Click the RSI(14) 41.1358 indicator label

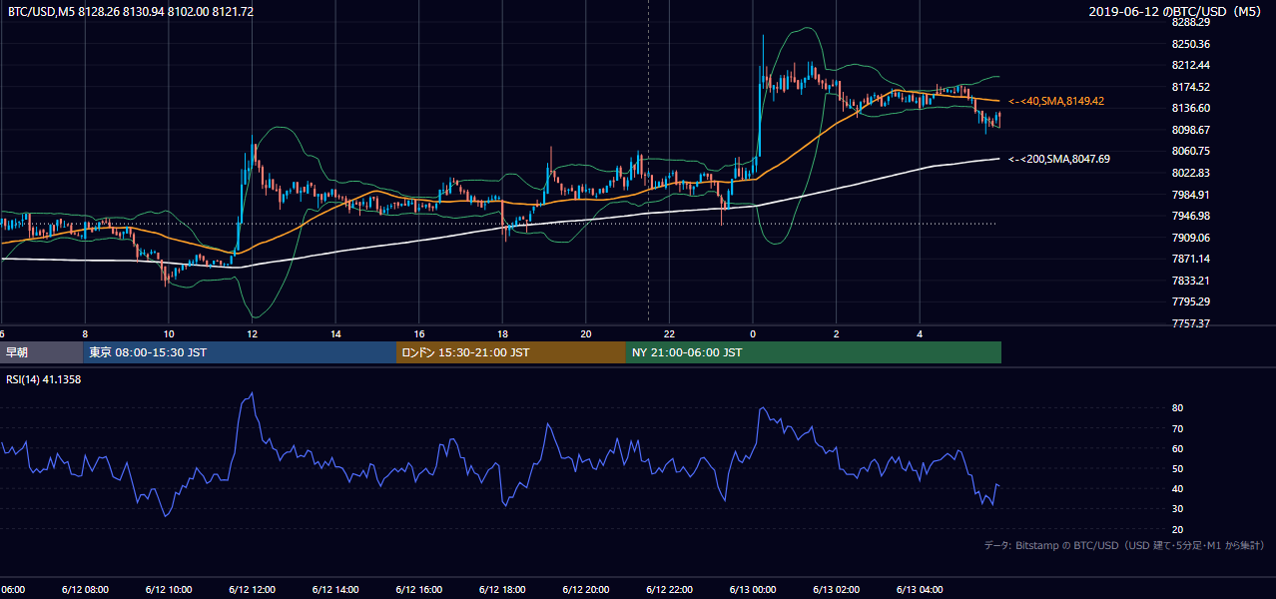click(x=44, y=379)
